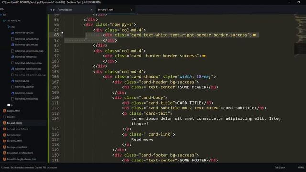The image size is (306, 172).
Task: Click "SOME FOOTER" text on line 121
Action: (x=193, y=161)
